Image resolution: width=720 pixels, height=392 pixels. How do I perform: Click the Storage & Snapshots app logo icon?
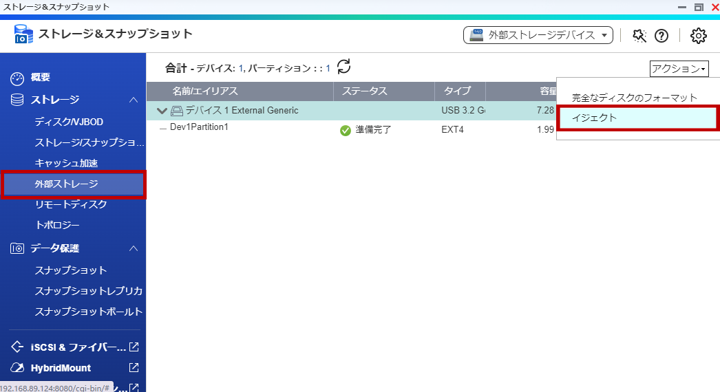click(x=23, y=34)
